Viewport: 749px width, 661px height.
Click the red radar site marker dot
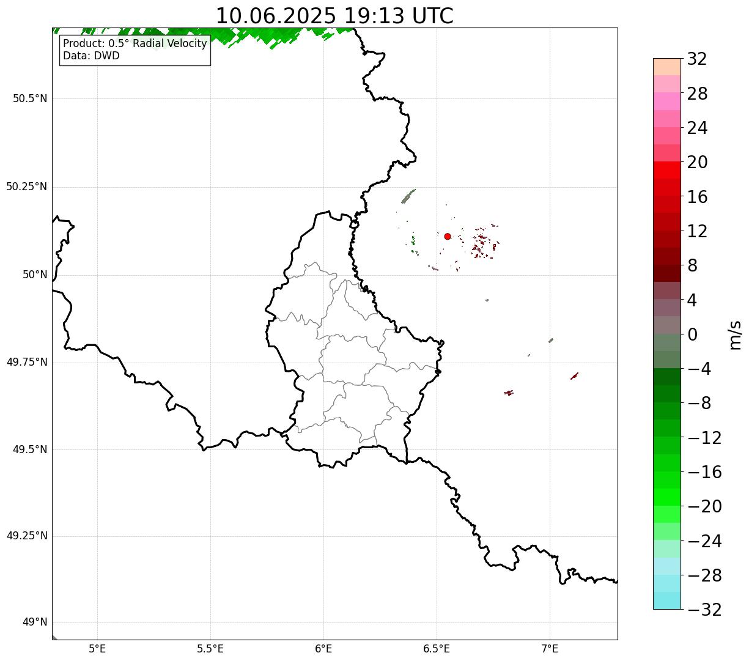point(448,236)
